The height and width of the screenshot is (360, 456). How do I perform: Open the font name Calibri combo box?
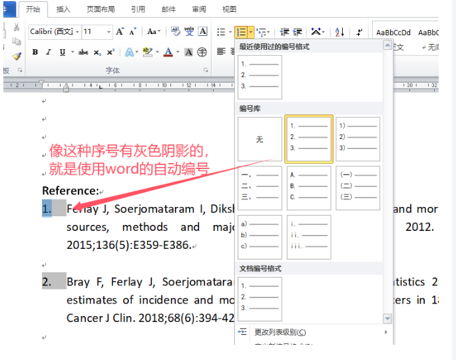point(55,32)
